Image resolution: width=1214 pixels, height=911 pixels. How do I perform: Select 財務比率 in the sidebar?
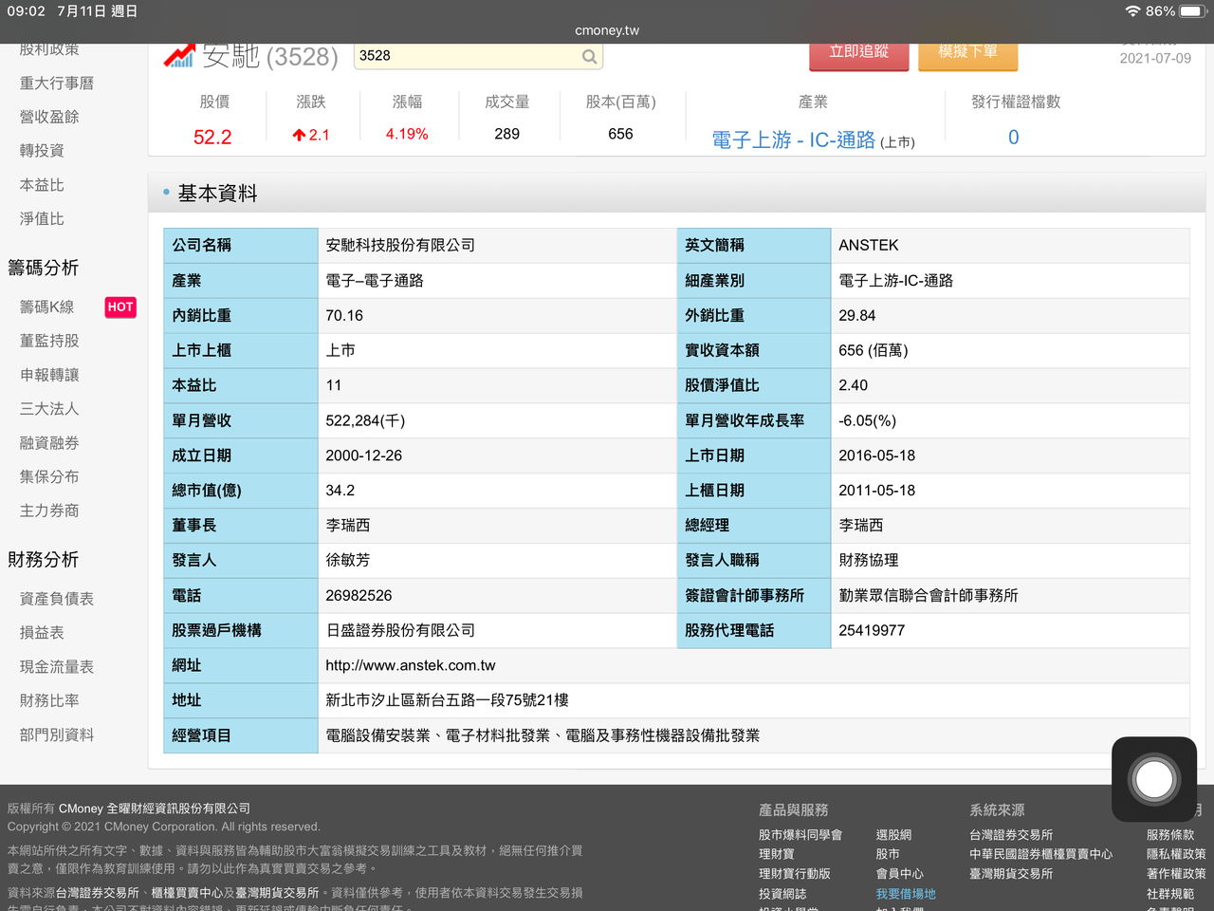point(49,700)
